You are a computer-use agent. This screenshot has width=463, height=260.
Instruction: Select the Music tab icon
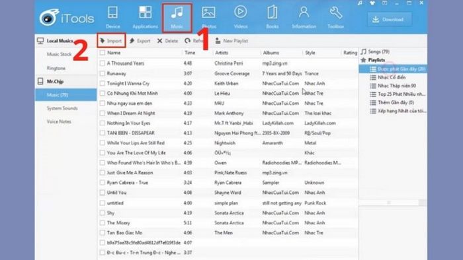tap(177, 13)
